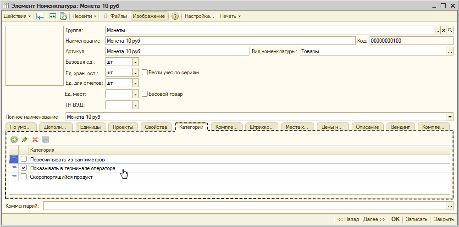Check the Пересчитывать из сантиметров category
Image resolution: width=459 pixels, height=227 pixels.
(24, 160)
